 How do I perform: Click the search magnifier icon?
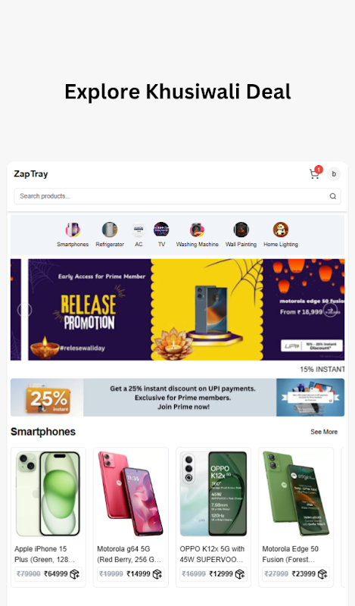pos(332,196)
